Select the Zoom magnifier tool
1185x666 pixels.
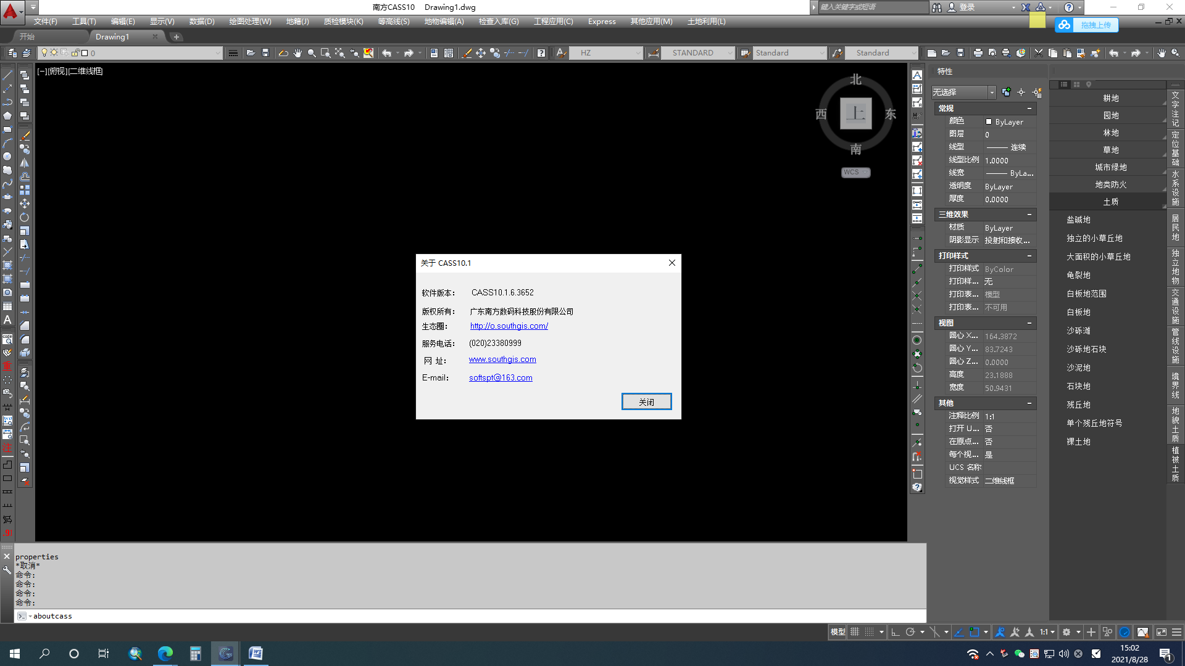312,53
